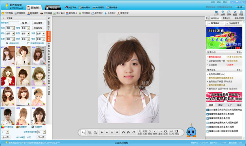246x146 pixels.
Task: Open the images-per-page dropdown showing 12
Action: (x=44, y=132)
